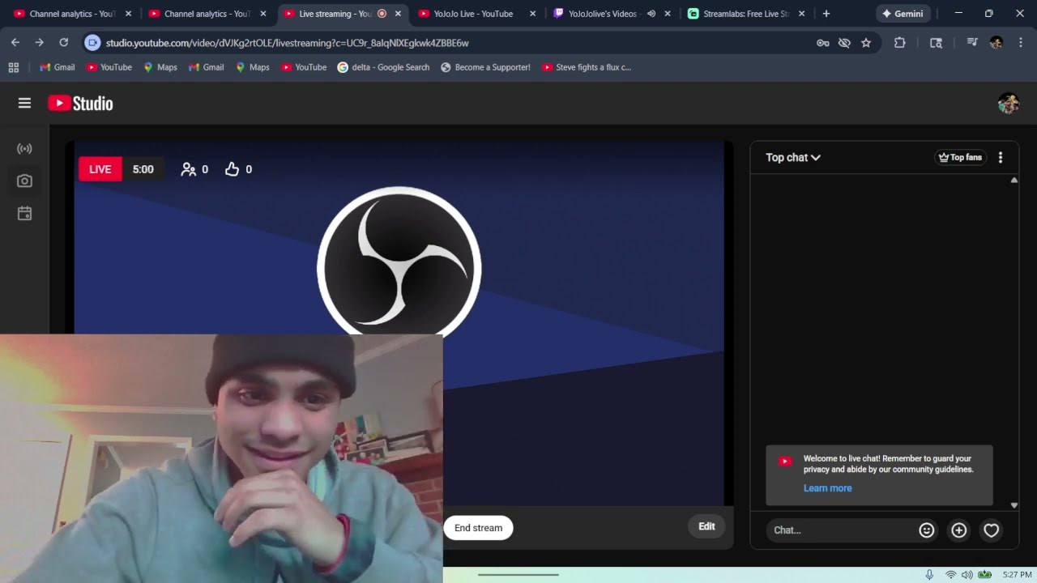Screen dimensions: 1037x583
Task: Switch to the Streamlabs tab
Action: pyautogui.click(x=745, y=14)
